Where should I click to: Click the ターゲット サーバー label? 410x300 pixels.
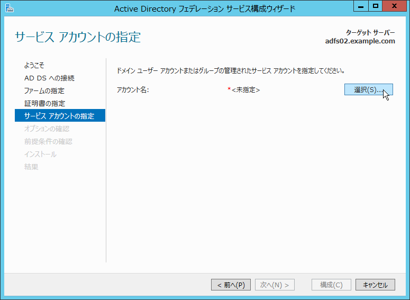pos(370,33)
